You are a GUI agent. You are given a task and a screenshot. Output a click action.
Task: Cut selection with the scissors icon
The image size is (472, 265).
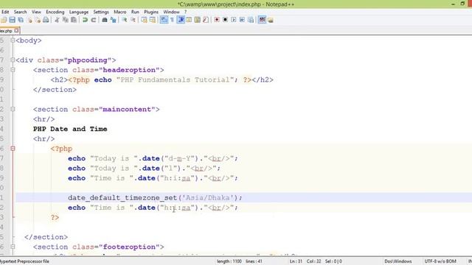(57, 20)
